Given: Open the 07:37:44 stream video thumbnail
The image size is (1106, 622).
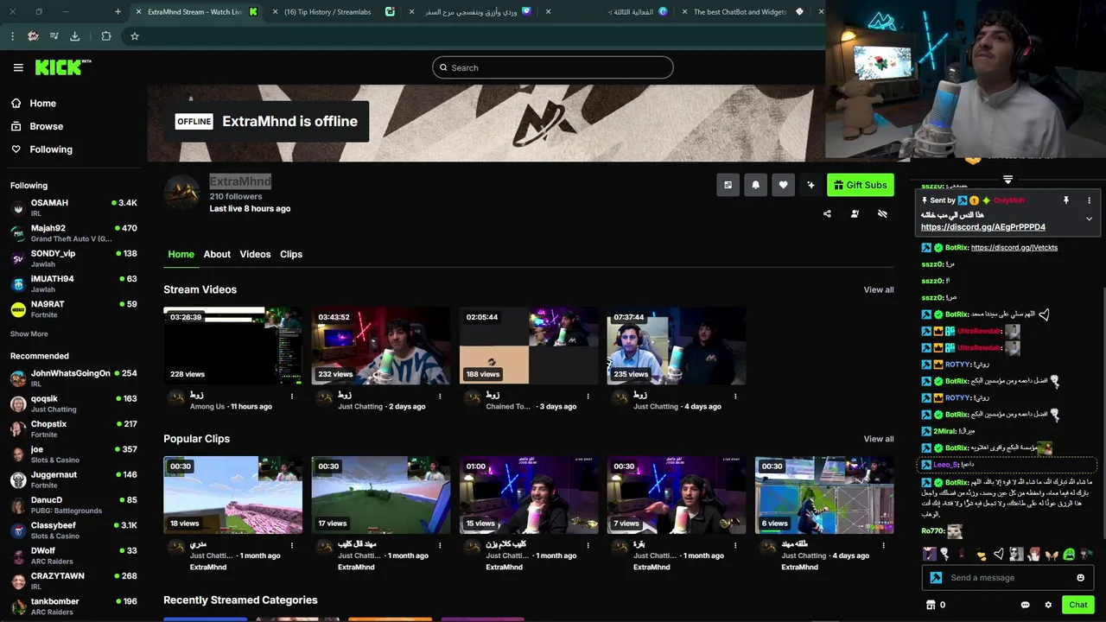Looking at the screenshot, I should [x=677, y=346].
